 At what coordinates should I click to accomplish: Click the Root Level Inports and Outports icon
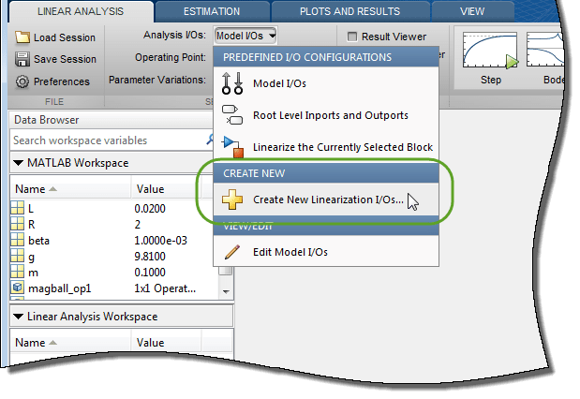click(x=232, y=115)
